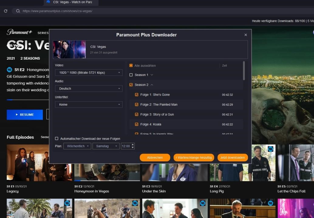The width and height of the screenshot is (314, 218).
Task: Click the 16 age rating badge beside S1 E2
Action: point(9,70)
